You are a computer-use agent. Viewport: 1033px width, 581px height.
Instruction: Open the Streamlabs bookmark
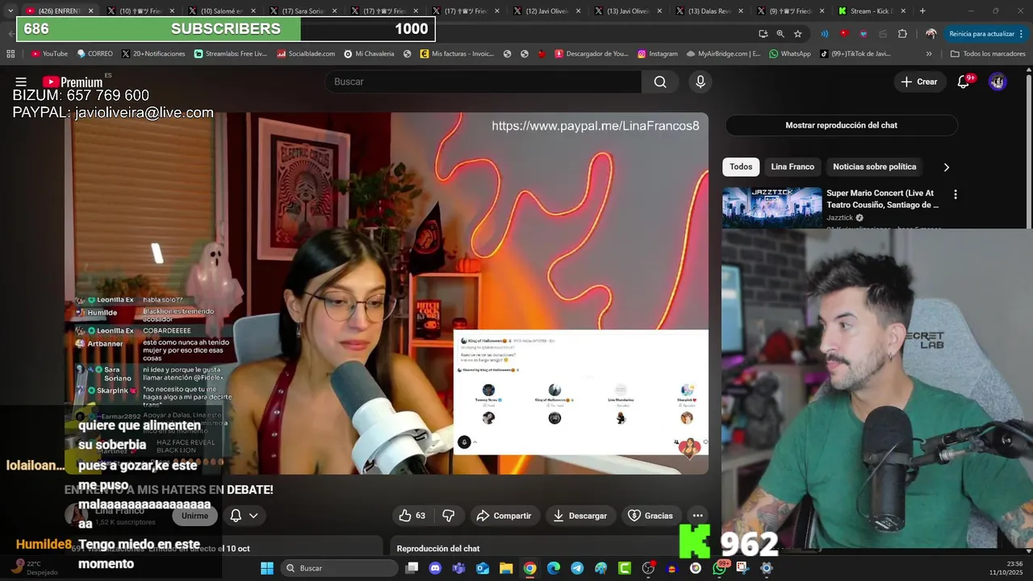231,54
